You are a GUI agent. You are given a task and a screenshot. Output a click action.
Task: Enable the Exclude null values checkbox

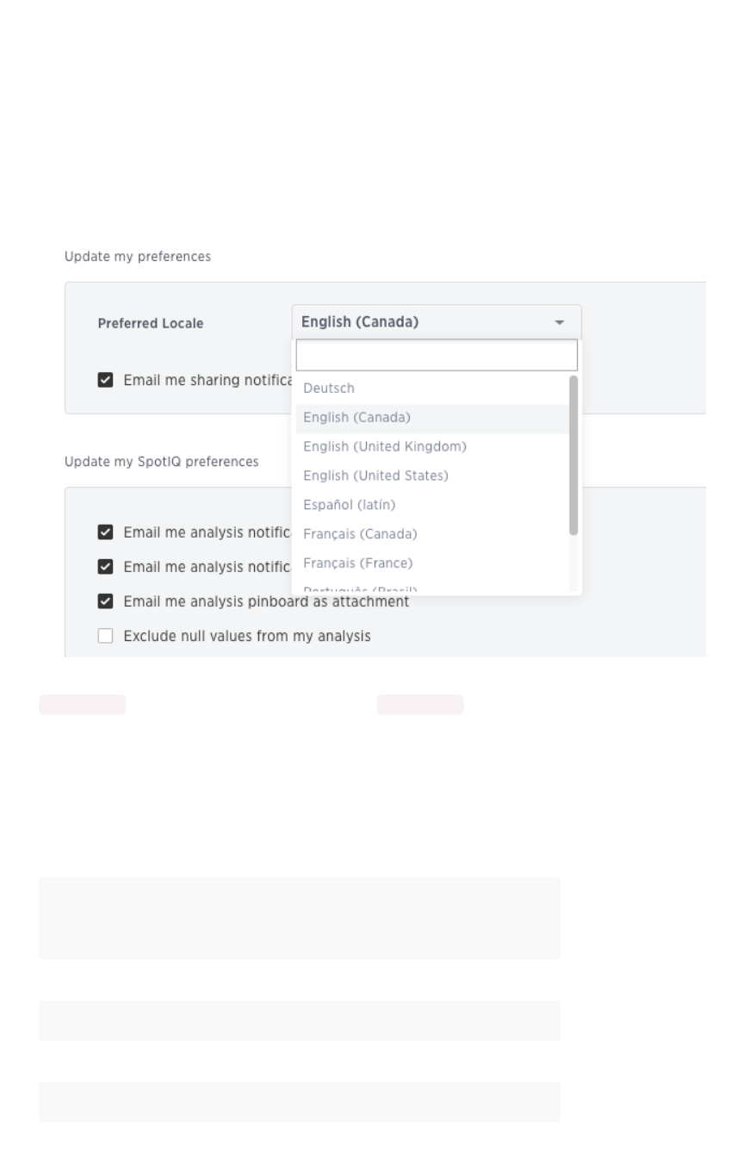click(105, 637)
